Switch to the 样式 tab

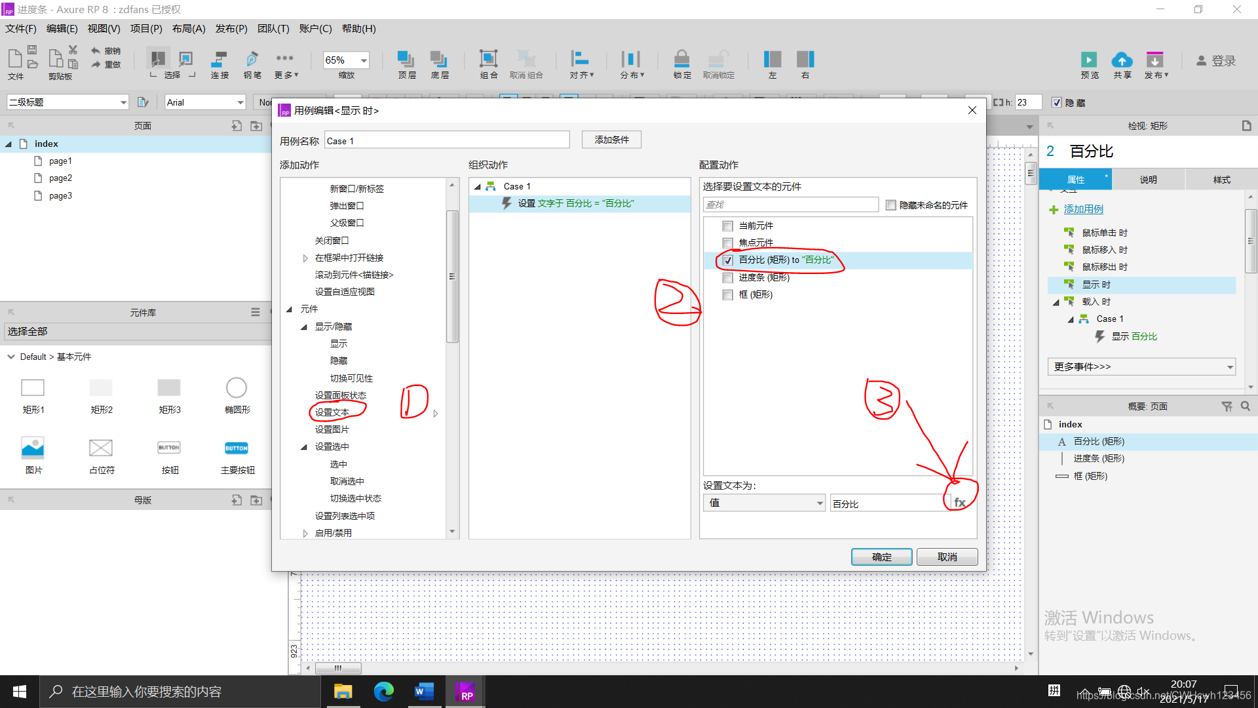click(x=1221, y=180)
